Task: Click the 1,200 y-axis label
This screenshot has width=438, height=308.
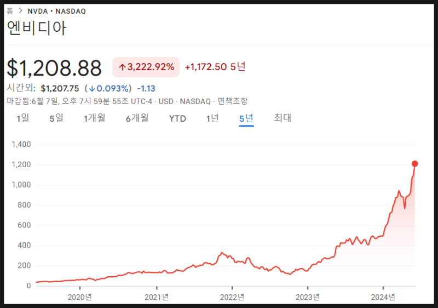Action: 21,164
